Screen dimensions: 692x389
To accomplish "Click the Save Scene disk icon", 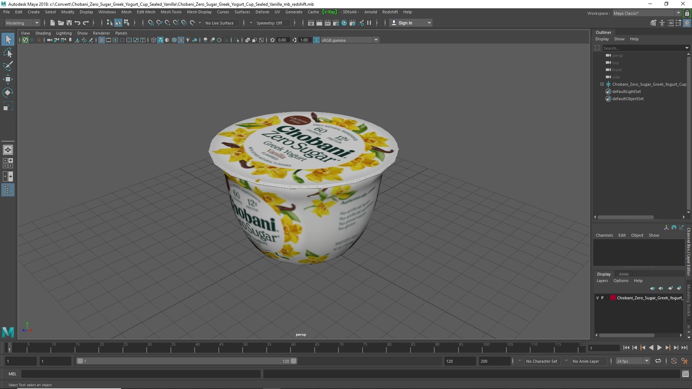I will 69,23.
